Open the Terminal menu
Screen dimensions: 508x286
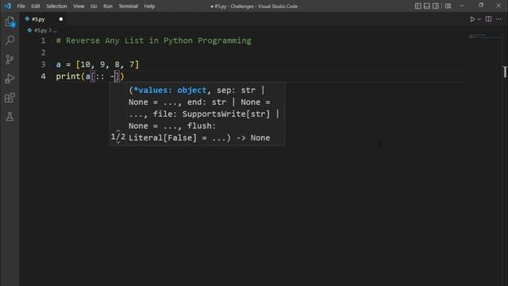[128, 6]
